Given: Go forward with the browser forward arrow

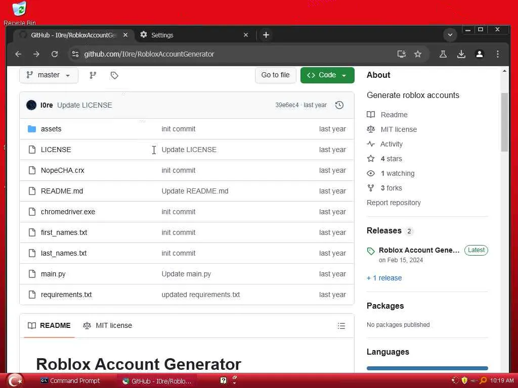Looking at the screenshot, I should [36, 54].
